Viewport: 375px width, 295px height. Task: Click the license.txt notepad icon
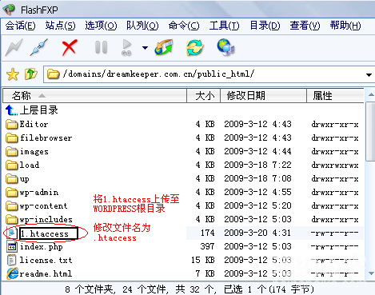coord(11,260)
